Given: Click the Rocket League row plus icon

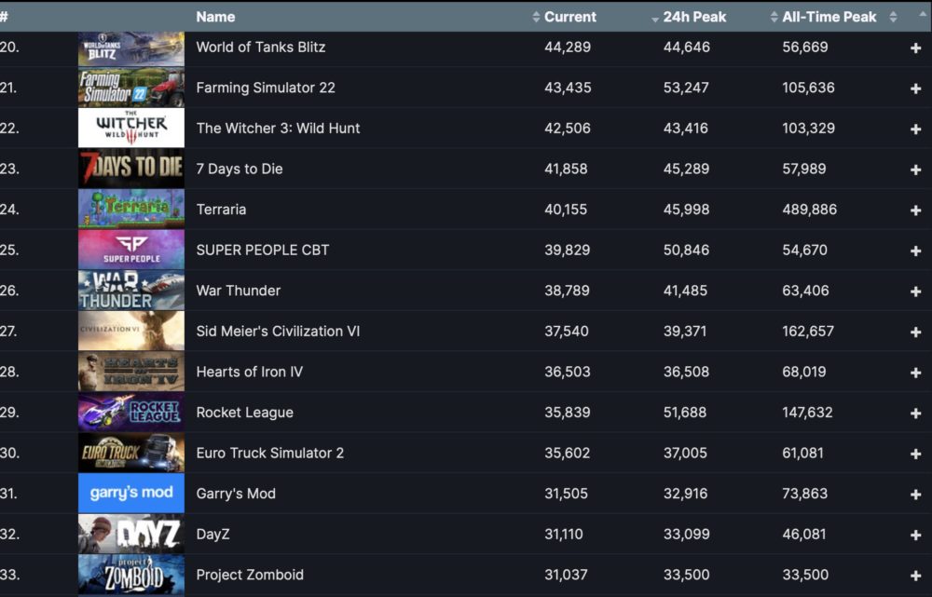Looking at the screenshot, I should pos(915,414).
